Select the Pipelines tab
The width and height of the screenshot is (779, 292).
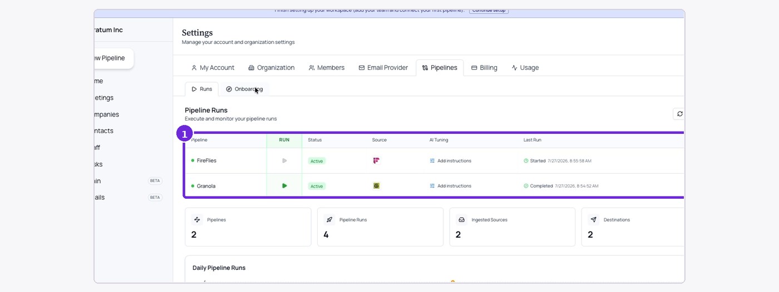pos(440,68)
